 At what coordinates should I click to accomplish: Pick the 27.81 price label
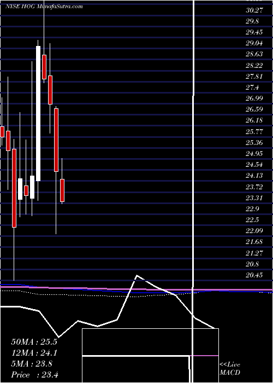[254, 77]
